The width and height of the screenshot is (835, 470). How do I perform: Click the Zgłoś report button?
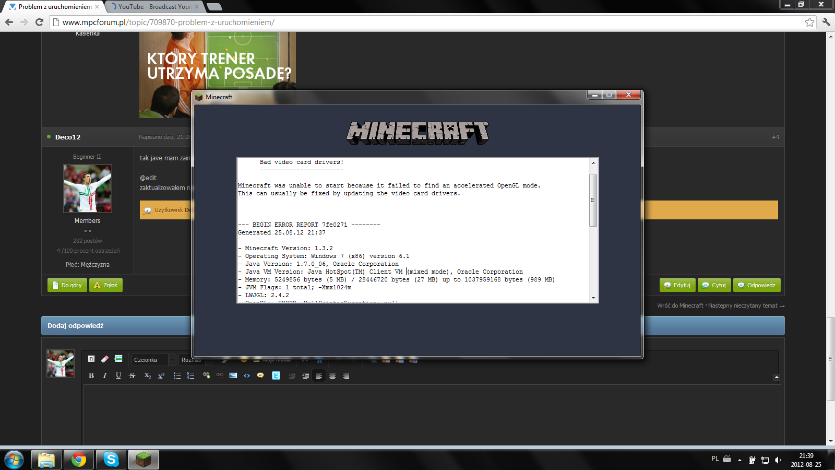point(106,285)
